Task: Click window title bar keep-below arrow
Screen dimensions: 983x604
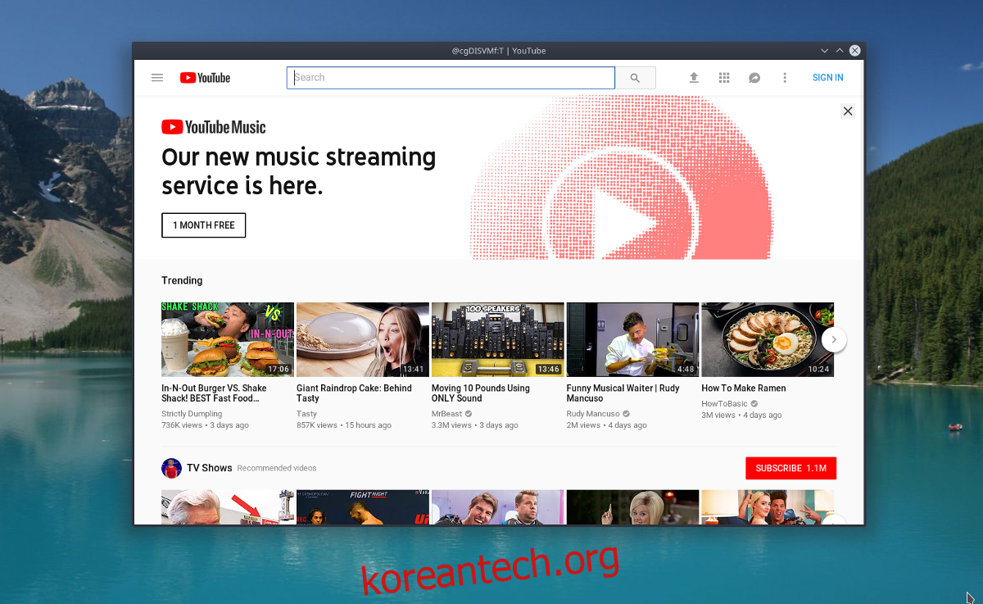Action: 825,51
